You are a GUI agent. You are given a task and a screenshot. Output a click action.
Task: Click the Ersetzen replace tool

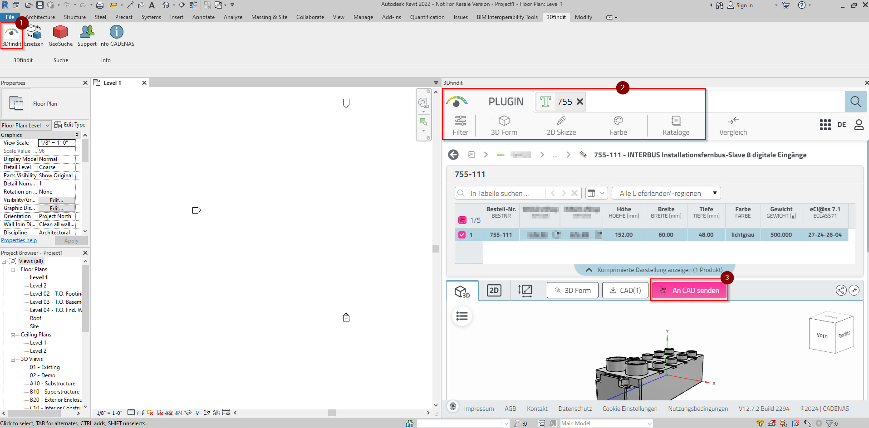34,36
